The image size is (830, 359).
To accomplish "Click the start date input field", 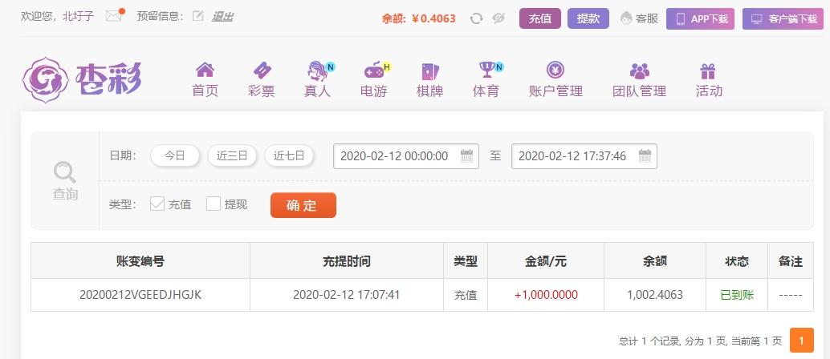I will point(406,156).
